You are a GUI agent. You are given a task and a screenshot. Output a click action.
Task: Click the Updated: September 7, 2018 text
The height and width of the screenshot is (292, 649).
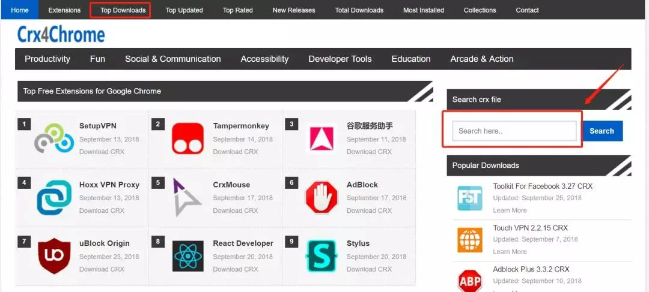tap(535, 239)
